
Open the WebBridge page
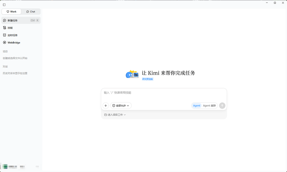point(21,42)
